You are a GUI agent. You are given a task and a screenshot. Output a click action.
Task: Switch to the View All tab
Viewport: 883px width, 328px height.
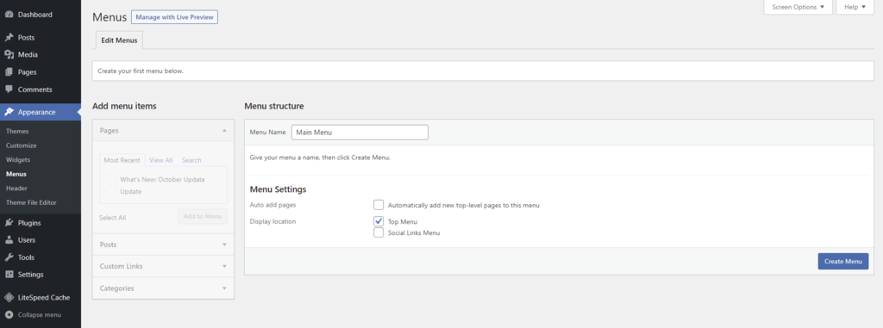pos(161,160)
